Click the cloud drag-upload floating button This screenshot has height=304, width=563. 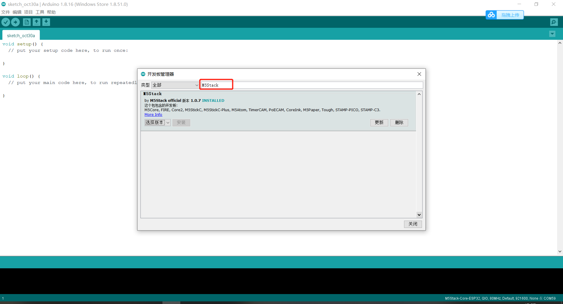[x=505, y=15]
